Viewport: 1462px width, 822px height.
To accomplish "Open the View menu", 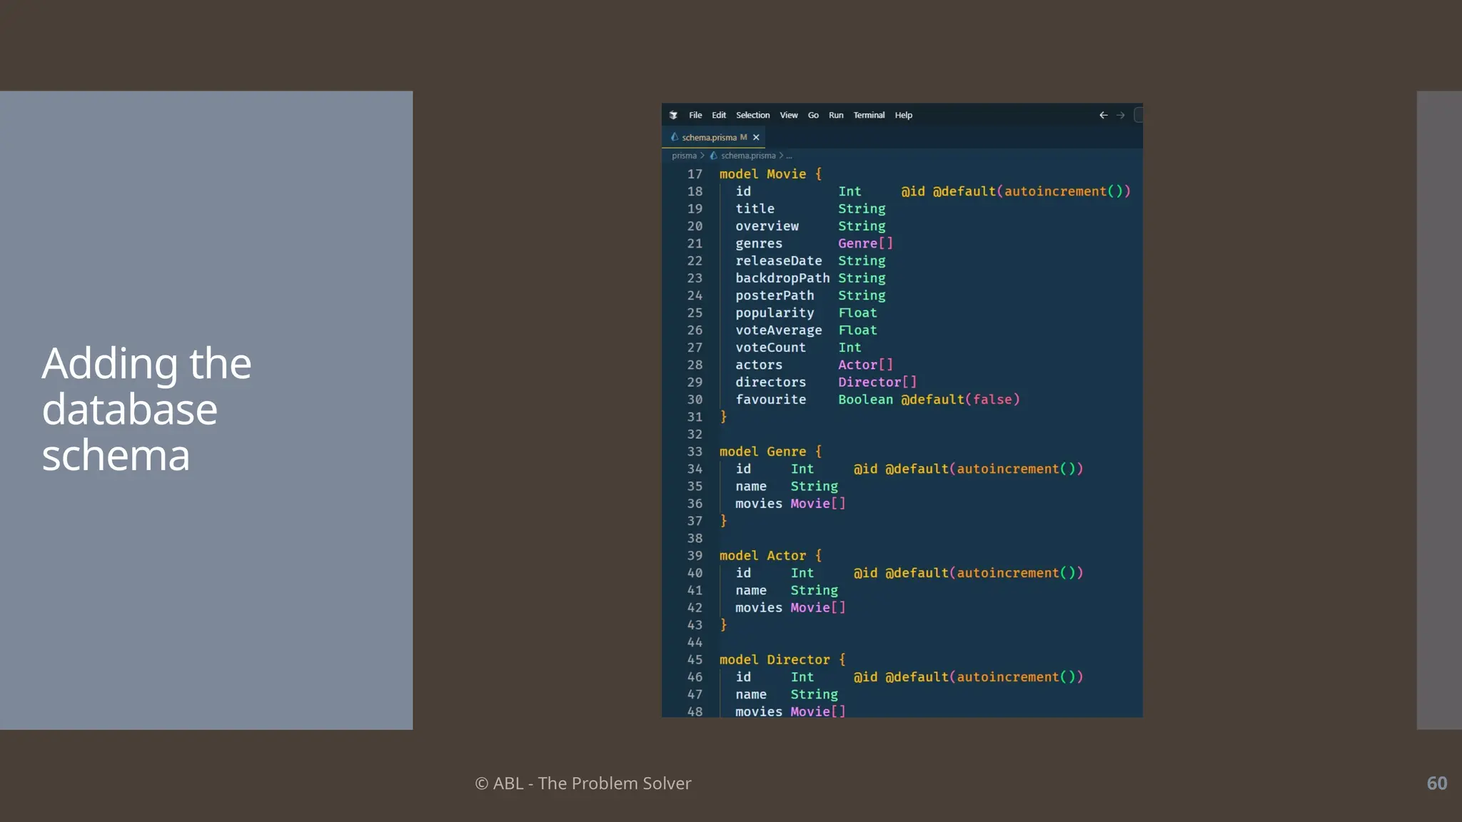I will 789,115.
